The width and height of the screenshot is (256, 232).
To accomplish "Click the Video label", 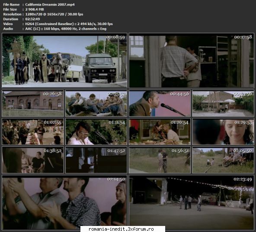I will [x=8, y=24].
